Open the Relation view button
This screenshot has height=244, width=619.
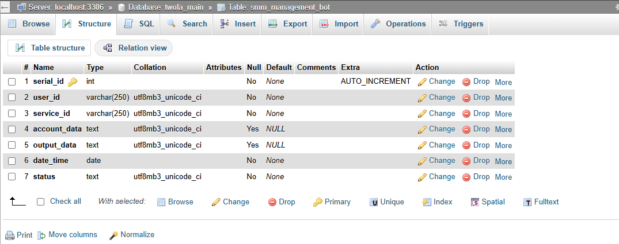[x=134, y=48]
